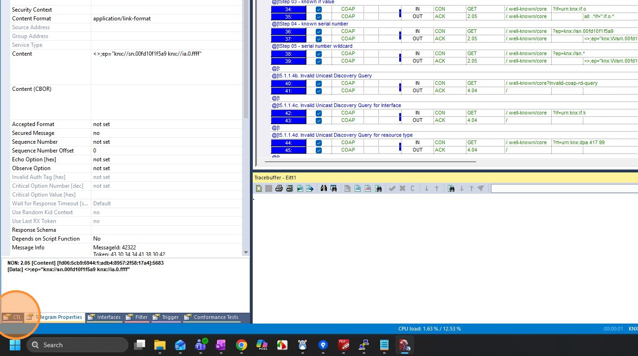
Task: Open Outlook from the taskbar
Action: (180, 345)
